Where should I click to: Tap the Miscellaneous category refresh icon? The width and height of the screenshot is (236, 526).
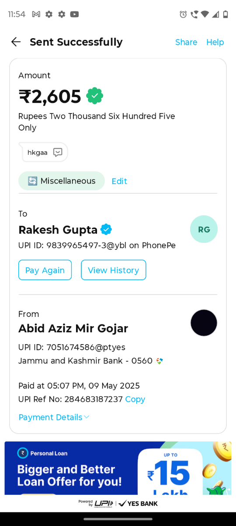(x=32, y=181)
